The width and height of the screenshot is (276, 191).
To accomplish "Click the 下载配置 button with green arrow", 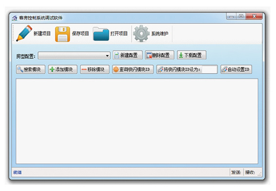I will [x=191, y=55].
